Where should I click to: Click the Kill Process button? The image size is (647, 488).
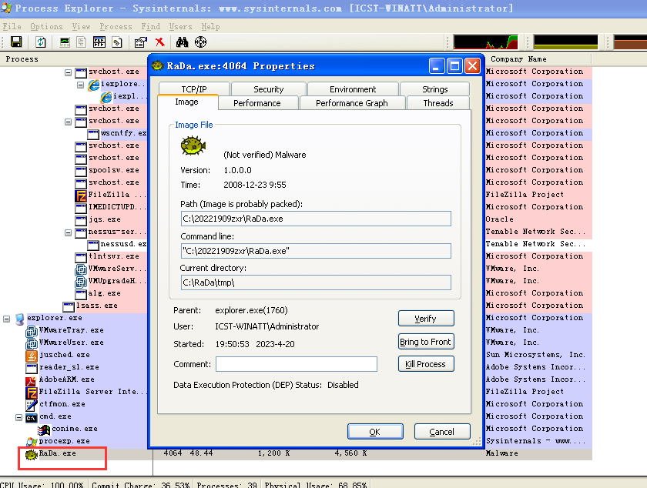(x=426, y=364)
